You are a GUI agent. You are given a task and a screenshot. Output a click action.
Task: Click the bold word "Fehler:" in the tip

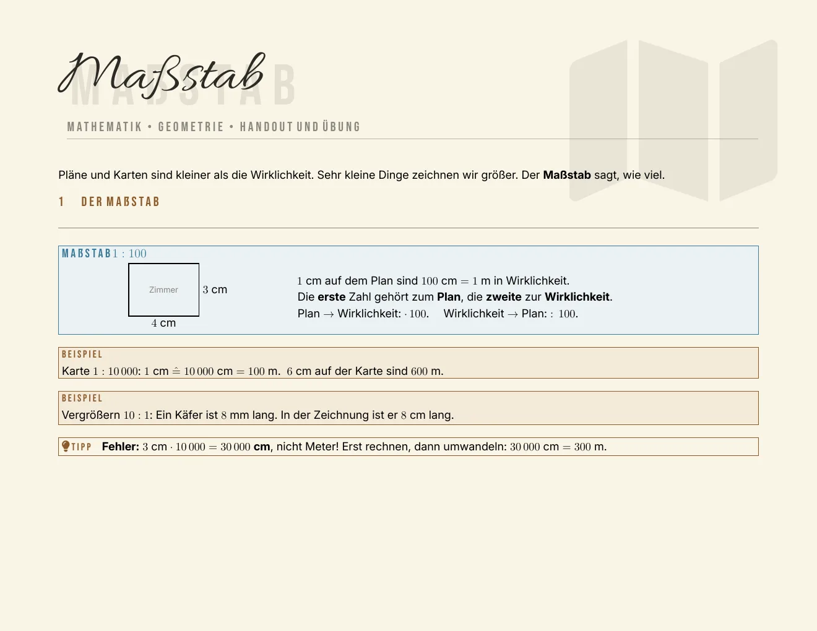click(x=121, y=447)
